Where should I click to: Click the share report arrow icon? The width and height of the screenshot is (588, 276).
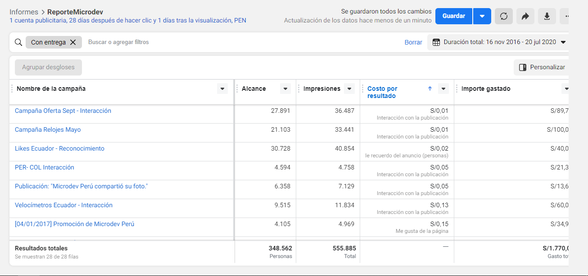[x=525, y=16]
